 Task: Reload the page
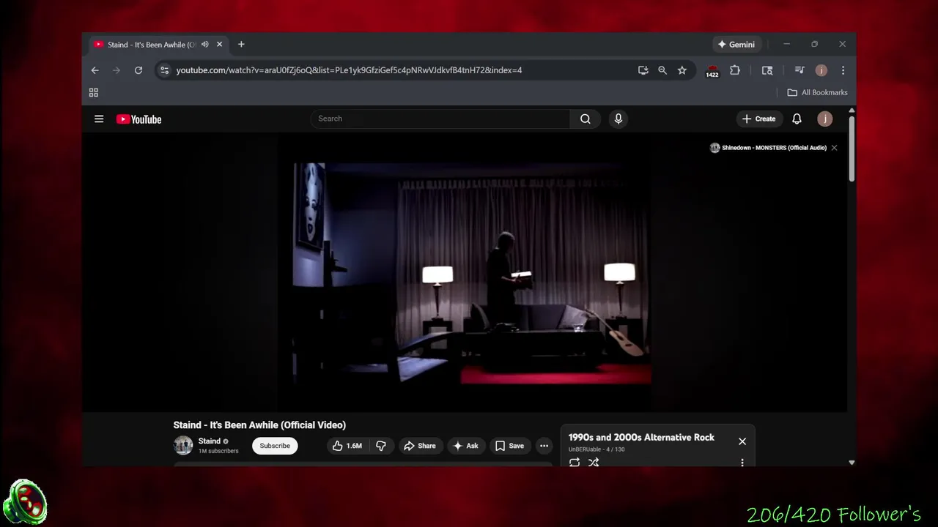tap(138, 70)
